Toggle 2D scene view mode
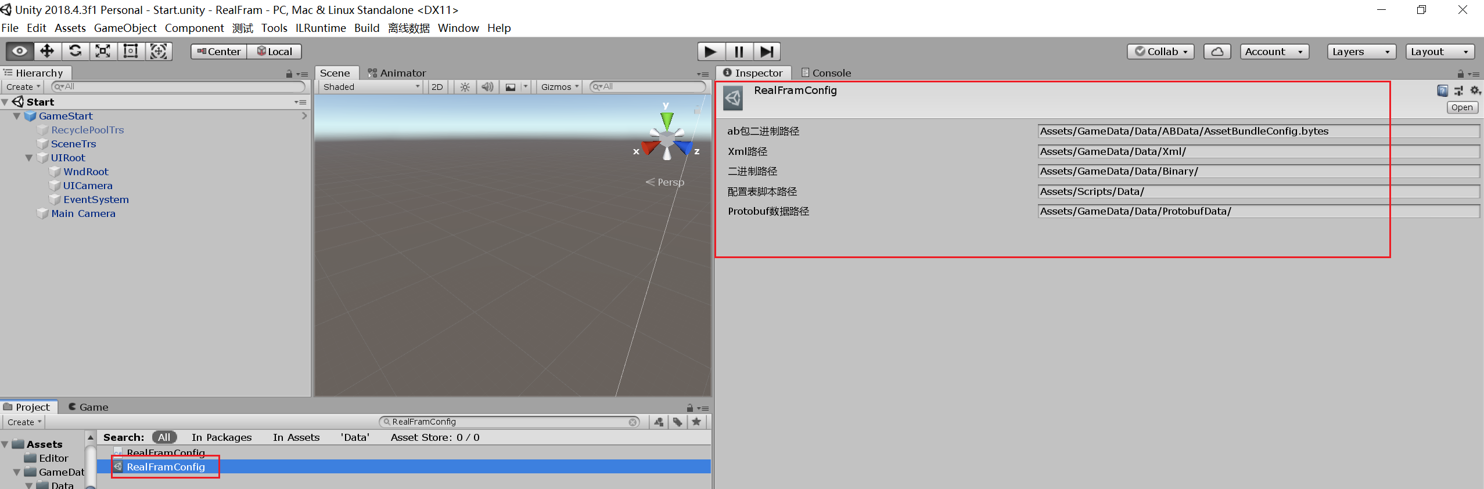Screen dimensions: 1484x489 437,87
